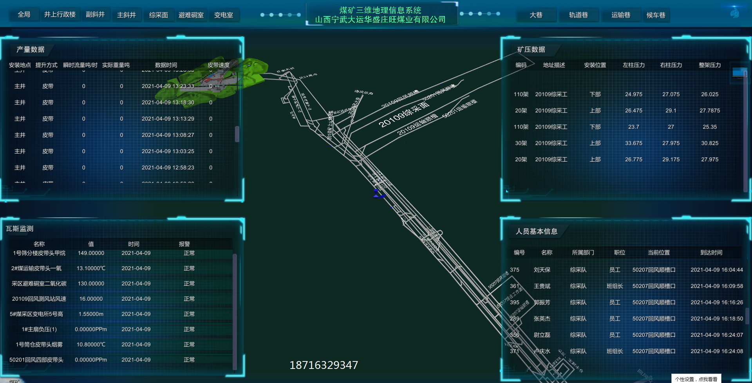Image resolution: width=752 pixels, height=383 pixels.
Task: Click the laptop monitor icon beside 矿压数据 header
Action: [x=739, y=73]
